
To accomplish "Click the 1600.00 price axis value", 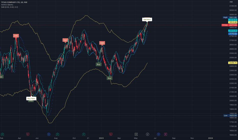I will 233,135.
